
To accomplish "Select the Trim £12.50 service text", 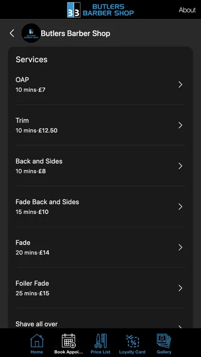I will point(36,126).
